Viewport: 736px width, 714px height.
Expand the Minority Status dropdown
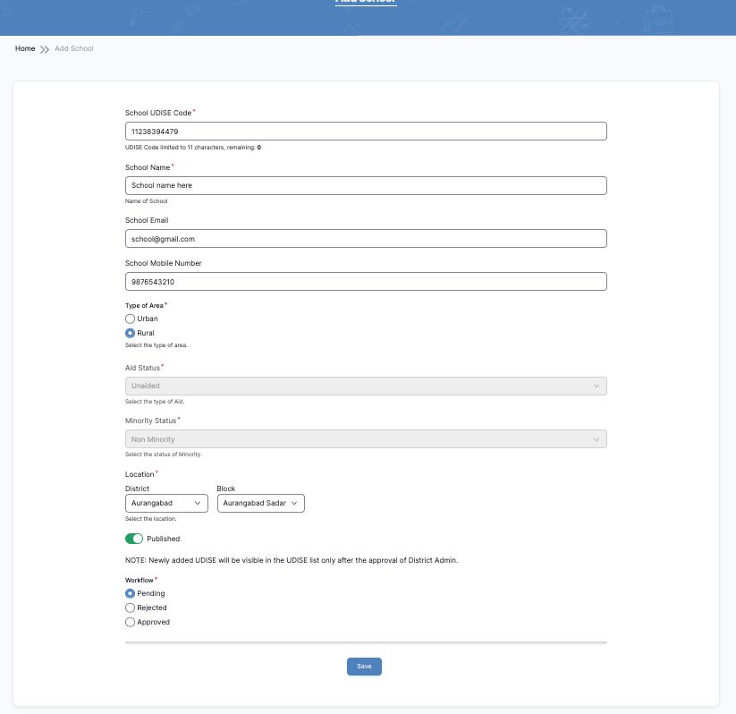coord(366,439)
